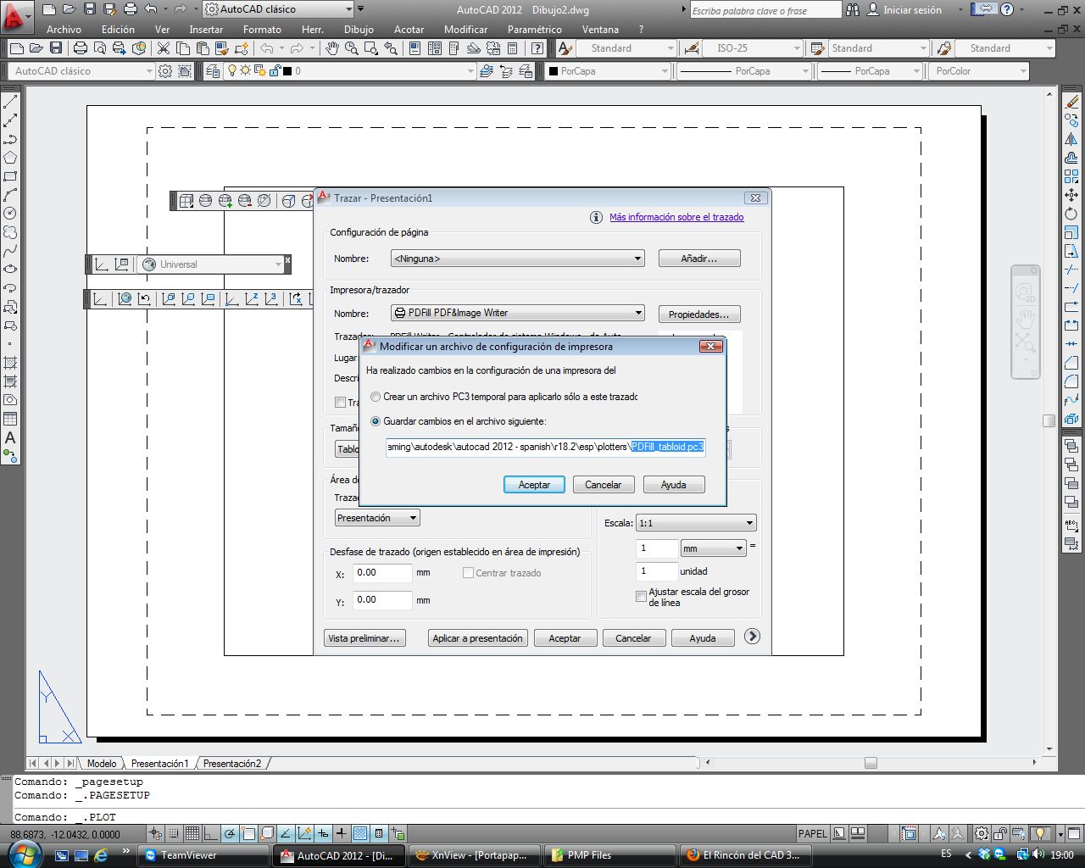Select the Table tool in Draw toolbar
Screen dimensions: 1085x868
point(10,419)
